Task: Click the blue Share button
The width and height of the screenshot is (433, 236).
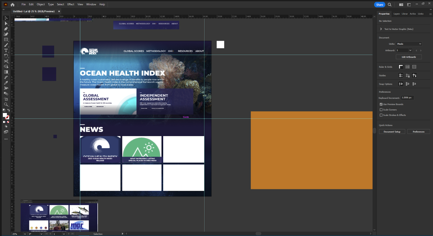Action: (x=380, y=5)
